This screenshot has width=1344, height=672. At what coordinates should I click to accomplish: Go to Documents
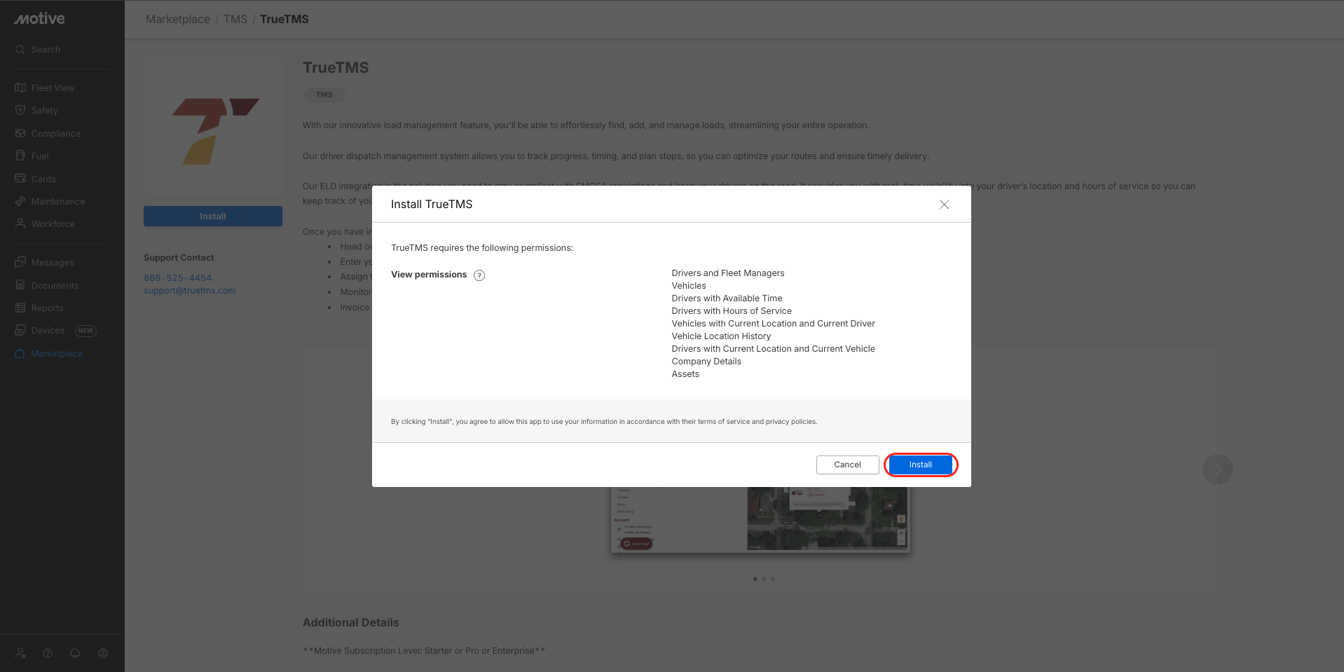point(46,286)
